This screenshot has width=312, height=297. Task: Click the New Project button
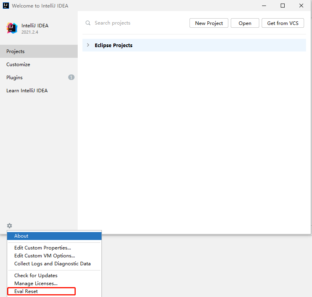point(209,23)
